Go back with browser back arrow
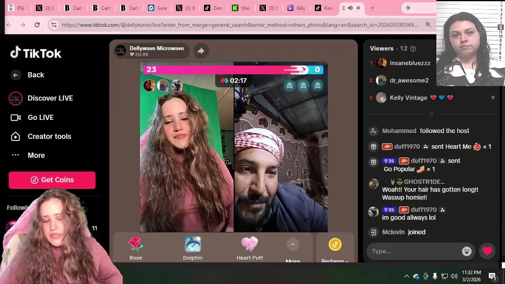 pyautogui.click(x=9, y=25)
